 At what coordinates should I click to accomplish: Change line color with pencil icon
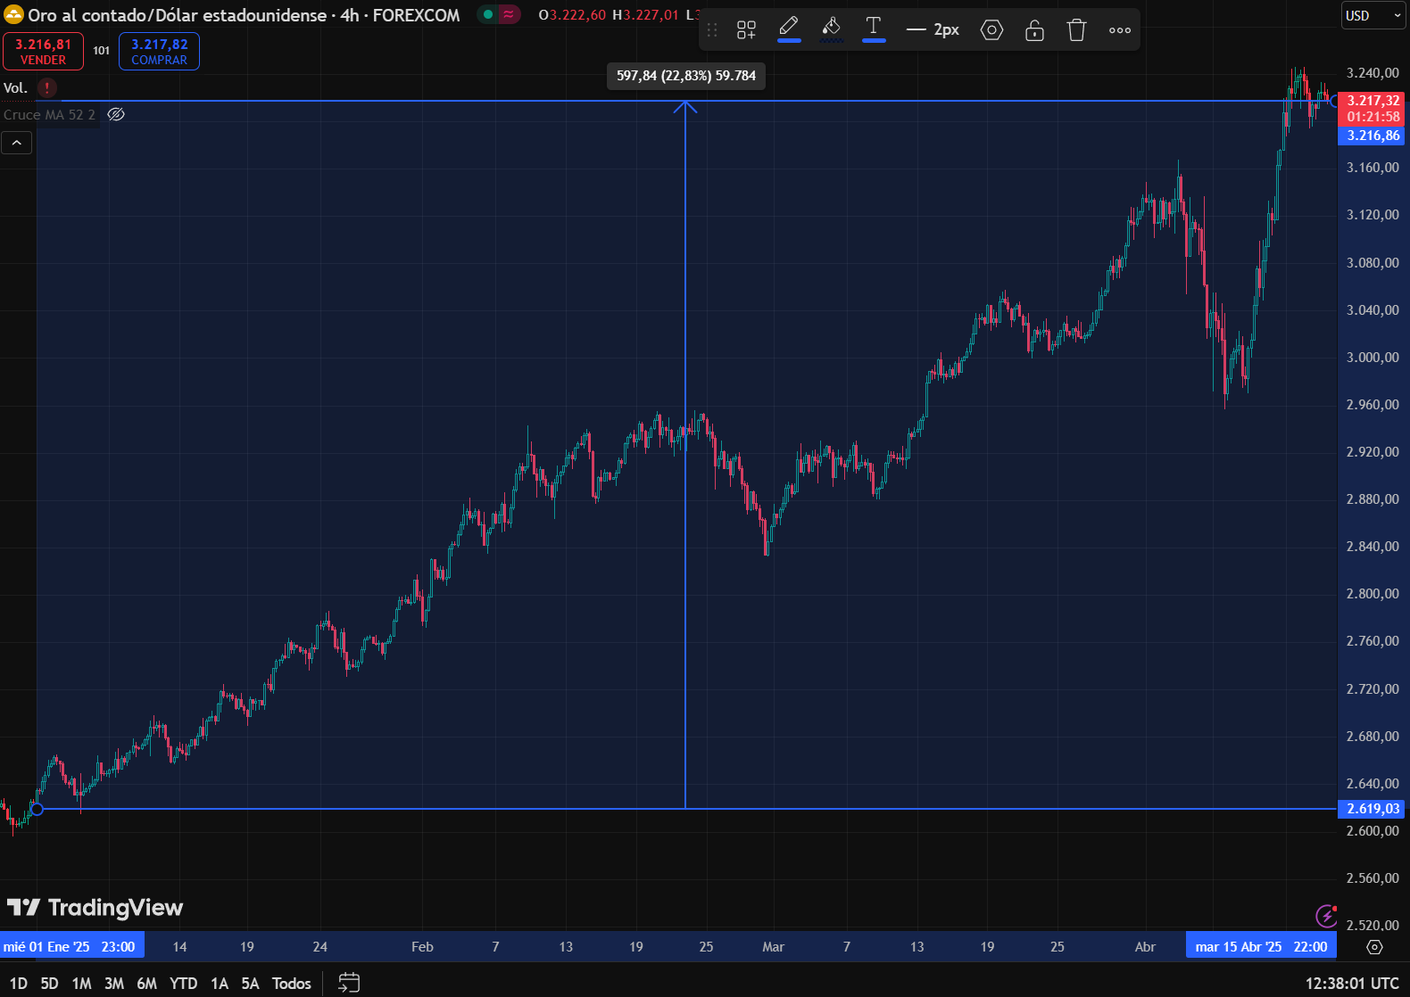(789, 29)
